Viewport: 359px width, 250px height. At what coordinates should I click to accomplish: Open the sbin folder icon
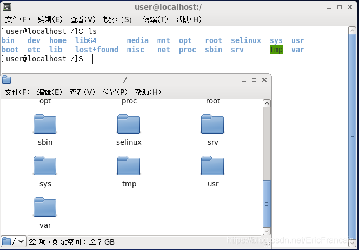click(x=45, y=124)
